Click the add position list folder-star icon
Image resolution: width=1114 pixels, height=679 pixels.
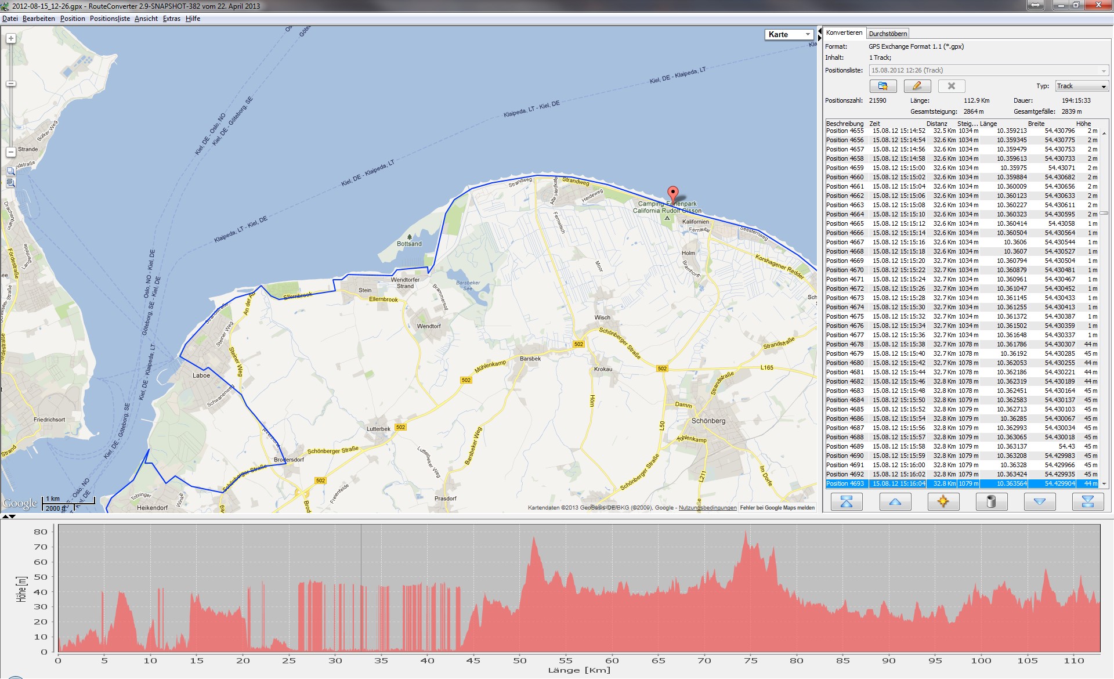tap(882, 86)
